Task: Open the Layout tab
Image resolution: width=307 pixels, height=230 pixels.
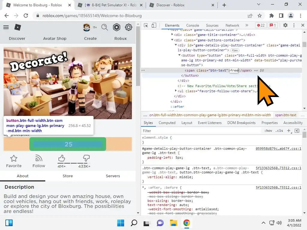Action: pos(187,122)
